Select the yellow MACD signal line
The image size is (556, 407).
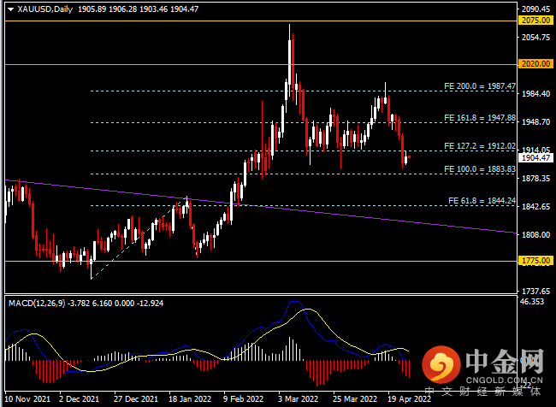pos(308,310)
